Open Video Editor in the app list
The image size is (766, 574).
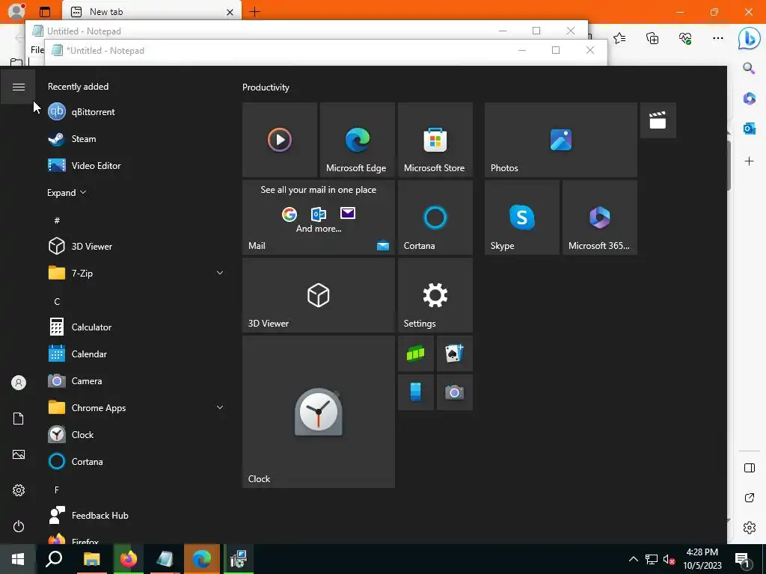136,165
